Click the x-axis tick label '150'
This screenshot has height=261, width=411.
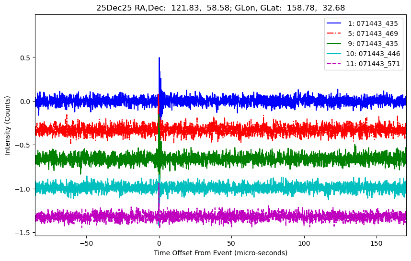[x=377, y=243]
